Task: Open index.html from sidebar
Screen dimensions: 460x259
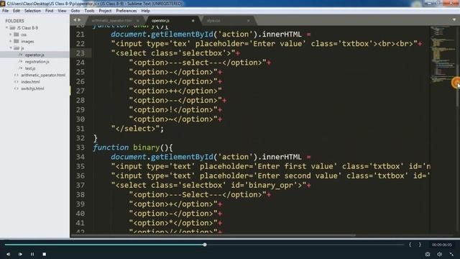Action: tap(30, 81)
